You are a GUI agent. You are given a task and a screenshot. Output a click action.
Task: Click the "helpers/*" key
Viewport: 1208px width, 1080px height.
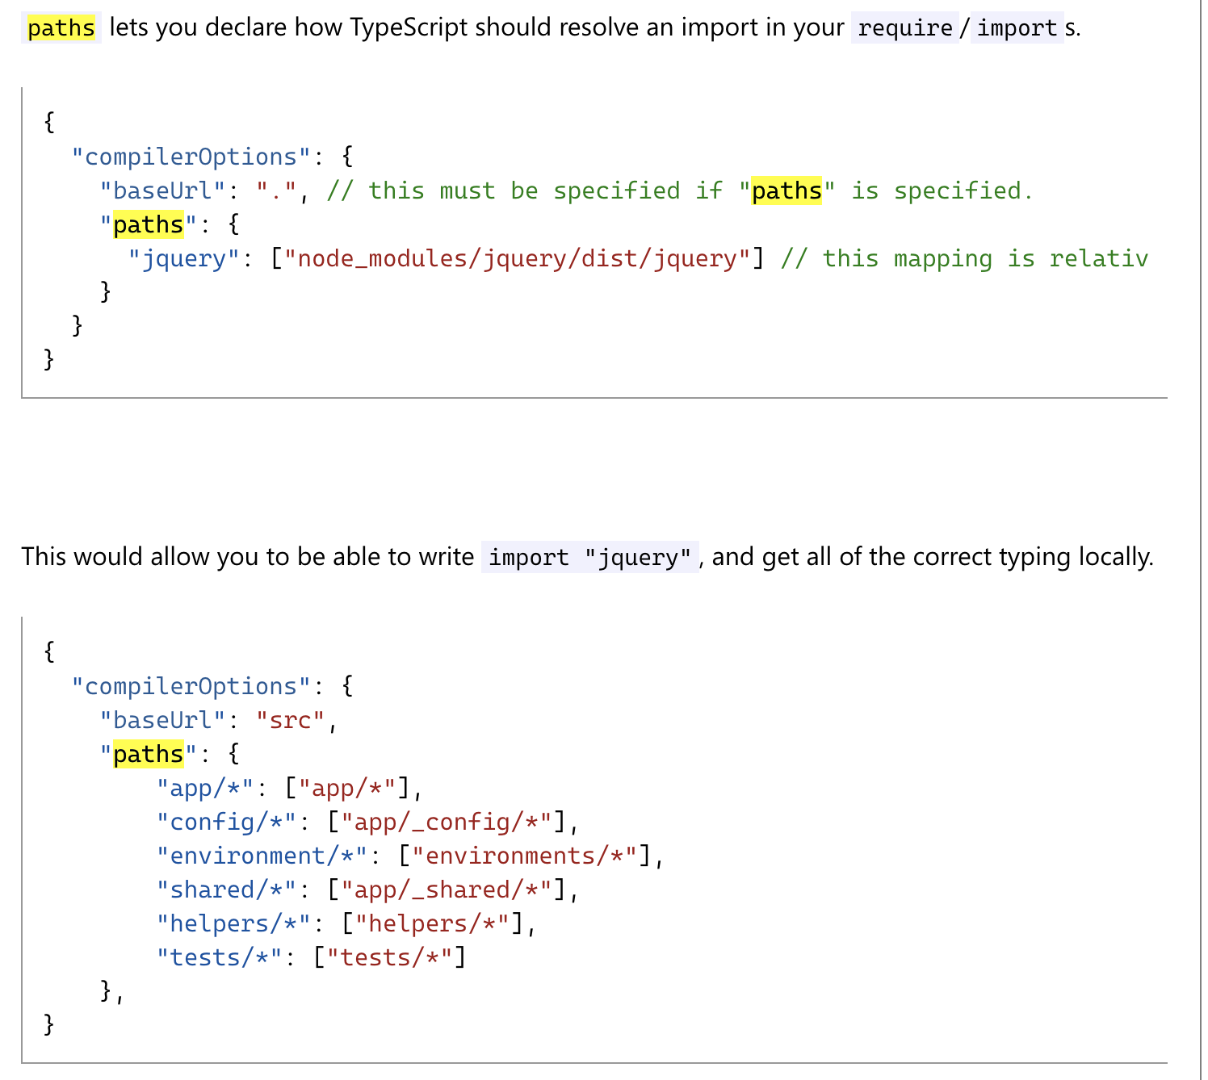[234, 923]
